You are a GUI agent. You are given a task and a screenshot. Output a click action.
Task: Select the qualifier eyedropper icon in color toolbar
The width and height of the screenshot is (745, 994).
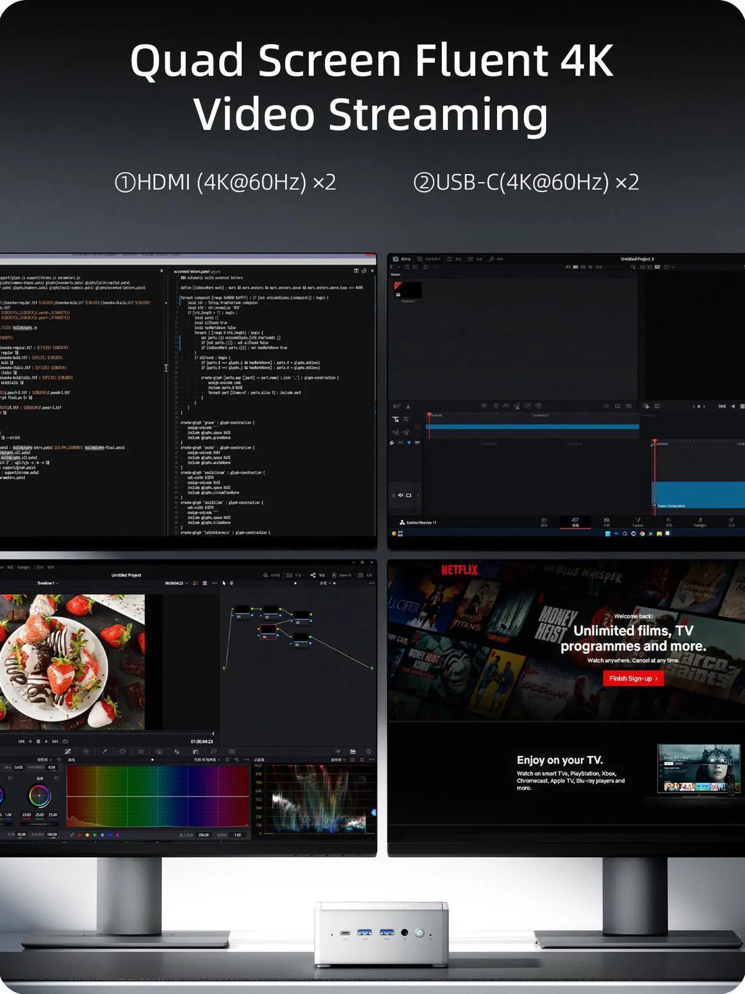coord(104,752)
